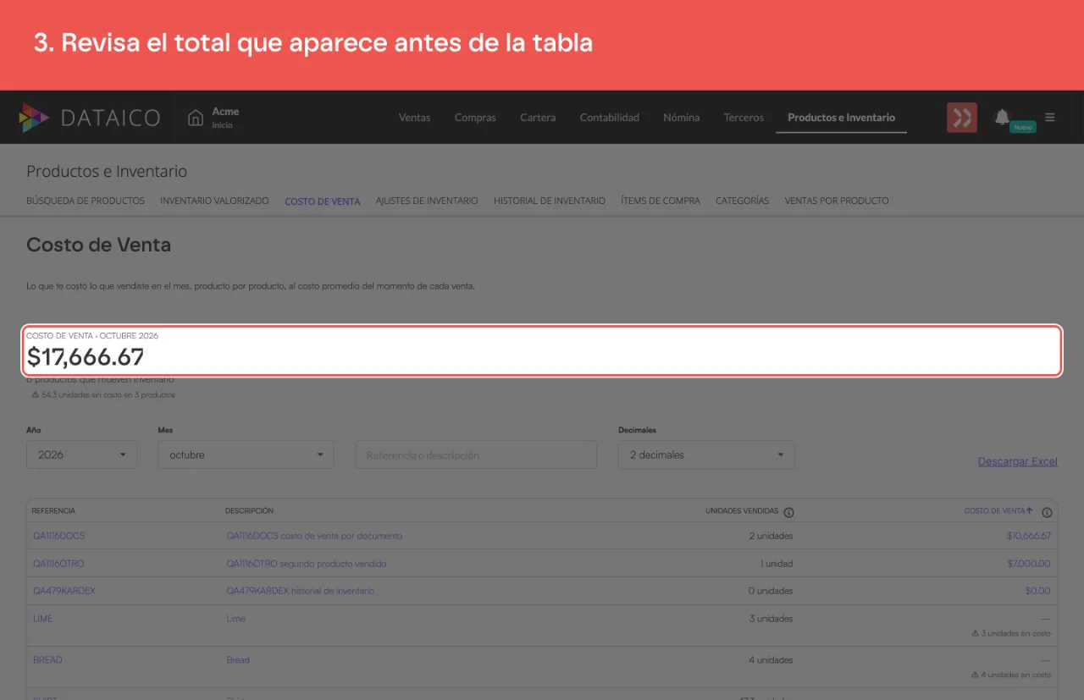Go to the Cartera menu
Screen dimensions: 1084x700
[538, 118]
